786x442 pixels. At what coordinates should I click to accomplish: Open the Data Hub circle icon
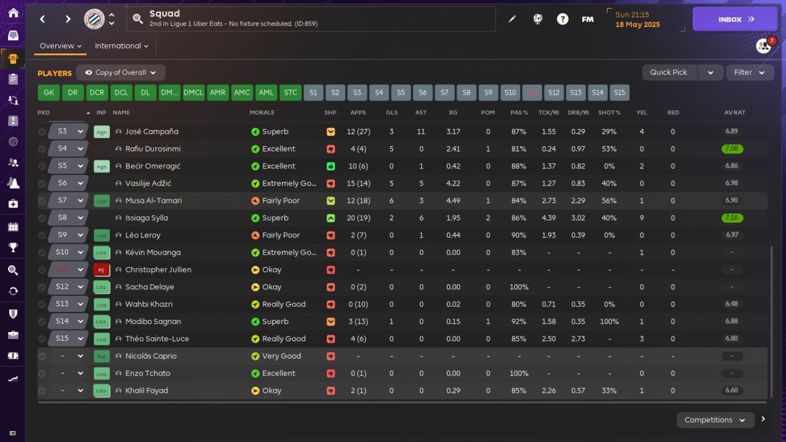click(13, 142)
